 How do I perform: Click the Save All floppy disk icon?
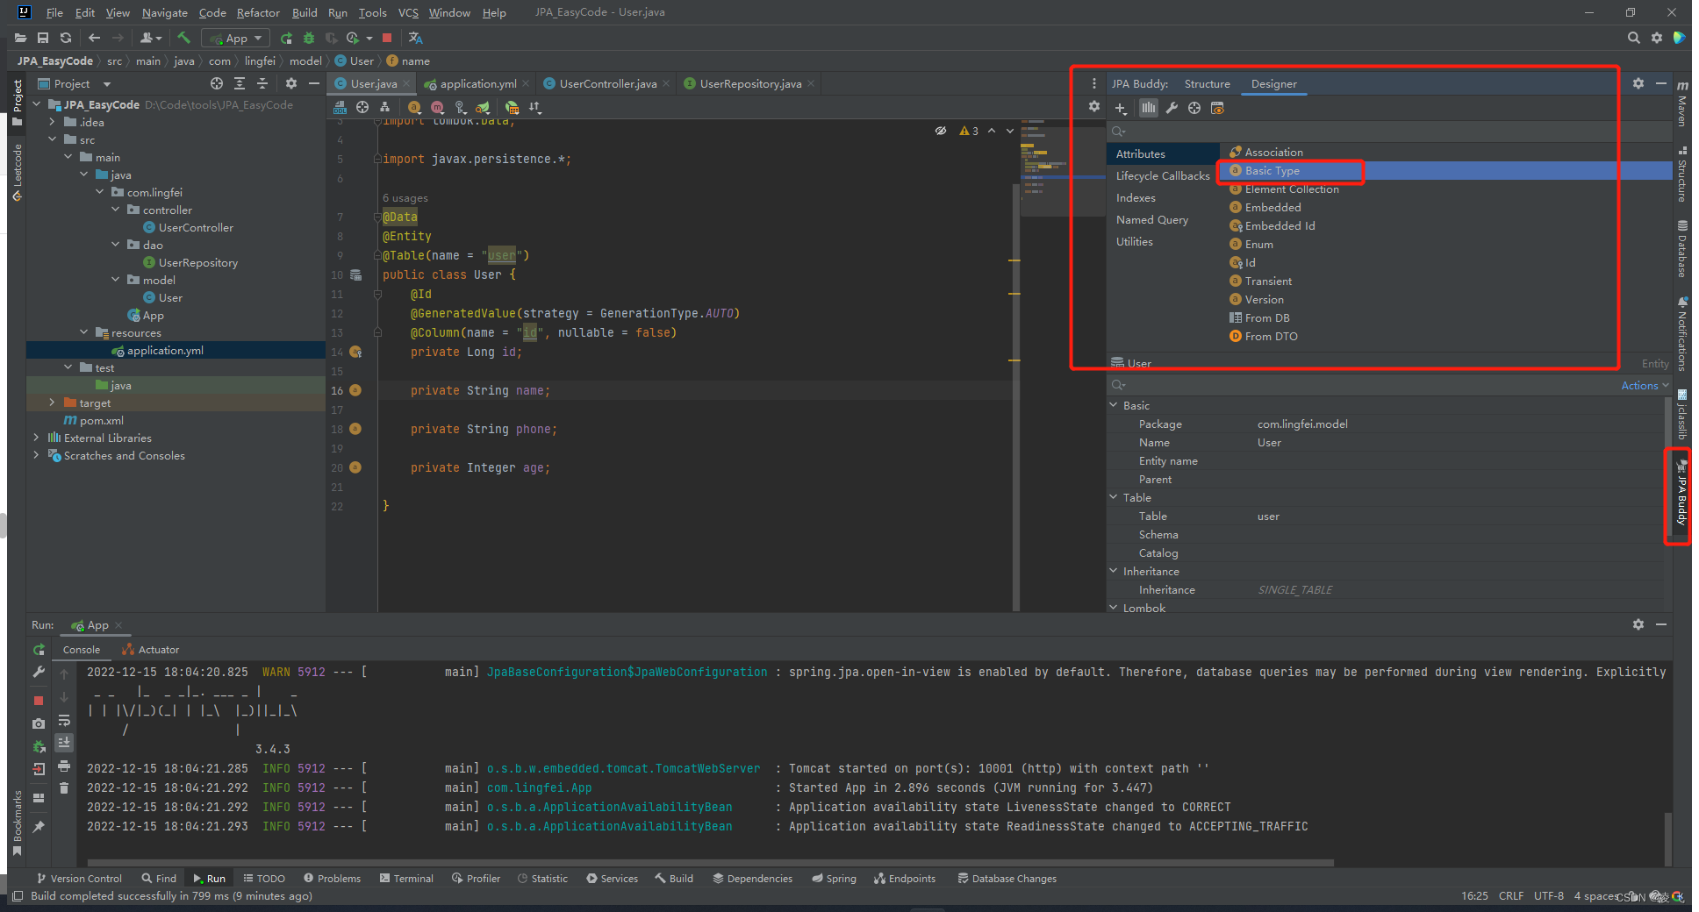pyautogui.click(x=43, y=38)
